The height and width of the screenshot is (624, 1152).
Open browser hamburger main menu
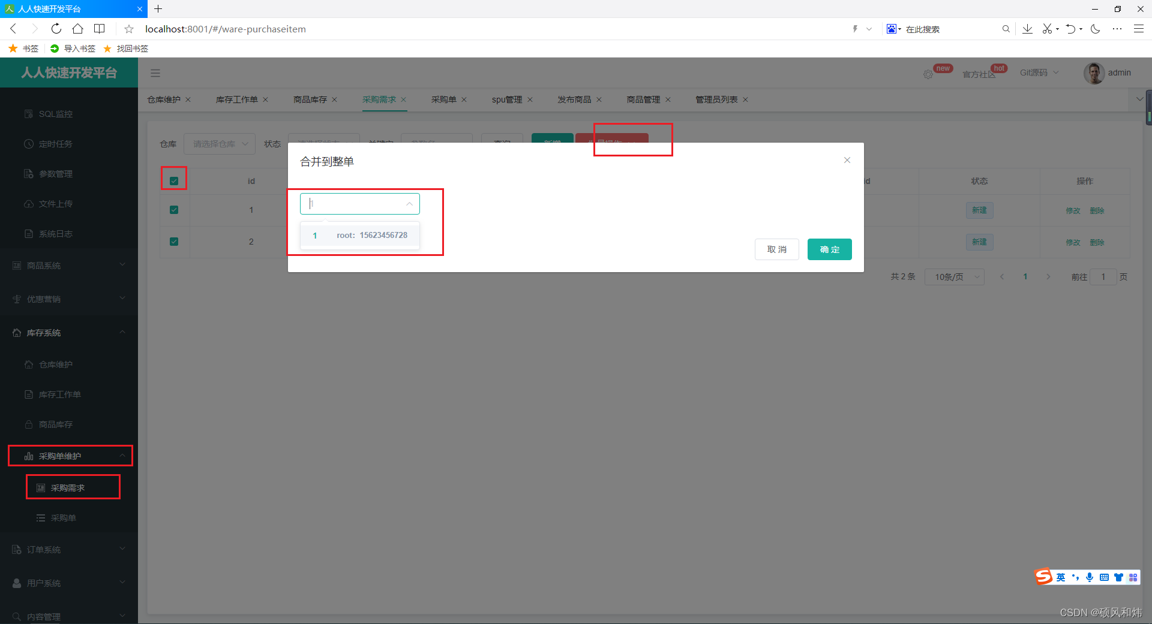pyautogui.click(x=1138, y=29)
